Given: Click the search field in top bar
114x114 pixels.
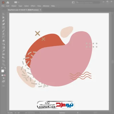Looking at the screenshot, I should click(88, 2).
